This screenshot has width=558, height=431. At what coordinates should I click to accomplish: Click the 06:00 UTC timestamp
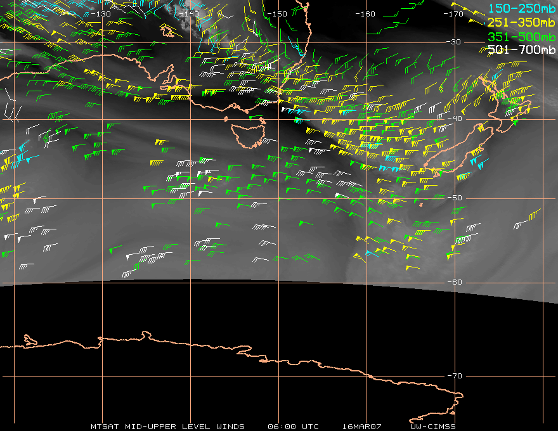pos(293,427)
